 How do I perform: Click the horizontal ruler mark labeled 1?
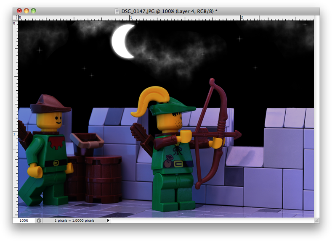130,18
